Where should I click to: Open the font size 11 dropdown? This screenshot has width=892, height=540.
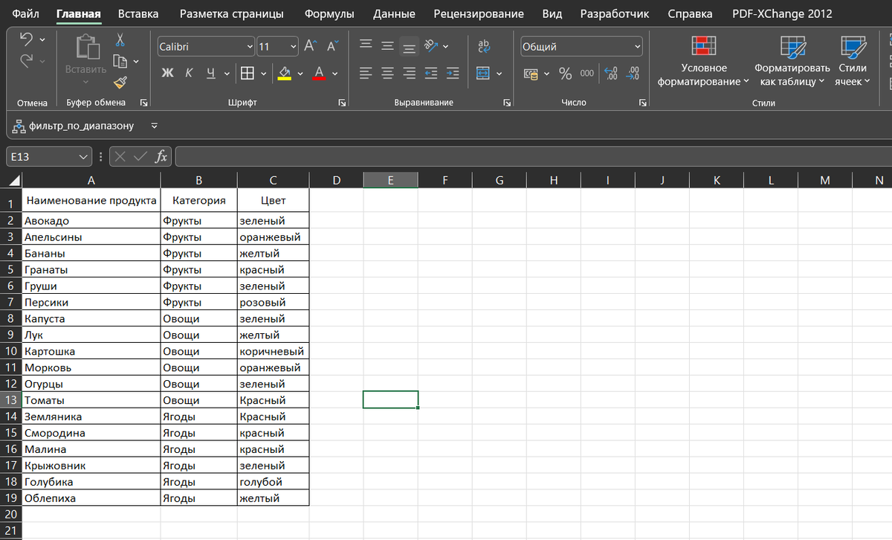point(292,46)
